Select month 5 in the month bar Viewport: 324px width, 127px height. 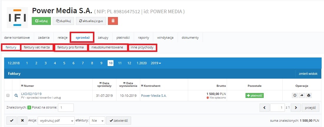(x=64, y=63)
